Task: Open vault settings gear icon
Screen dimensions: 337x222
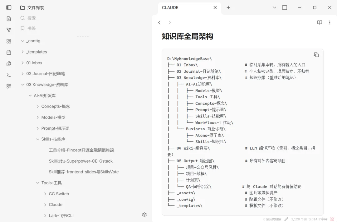Action: (x=144, y=215)
